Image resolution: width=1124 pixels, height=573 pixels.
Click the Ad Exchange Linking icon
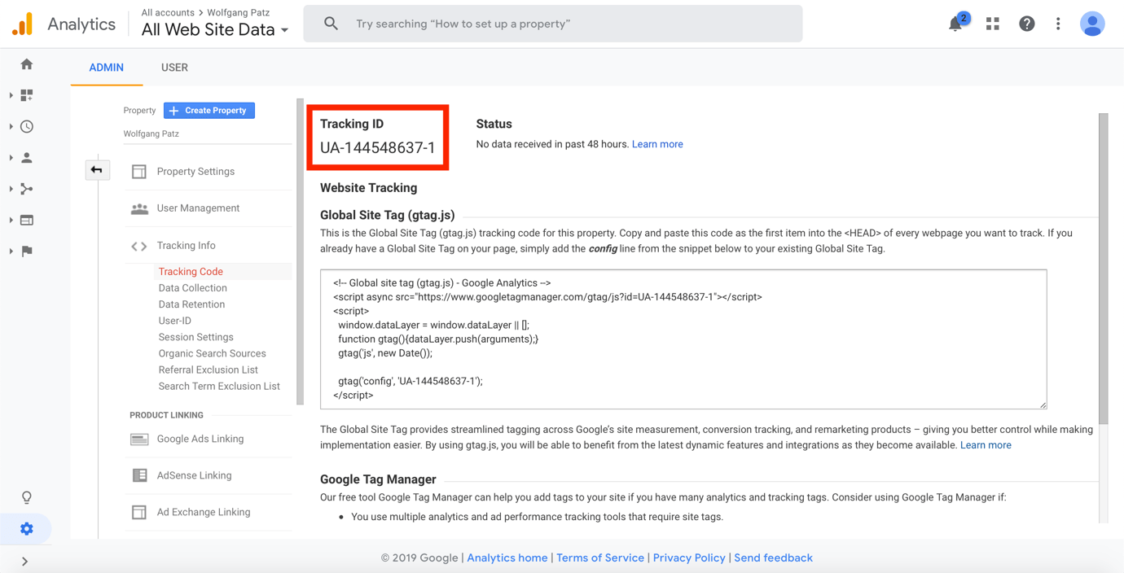coord(139,512)
